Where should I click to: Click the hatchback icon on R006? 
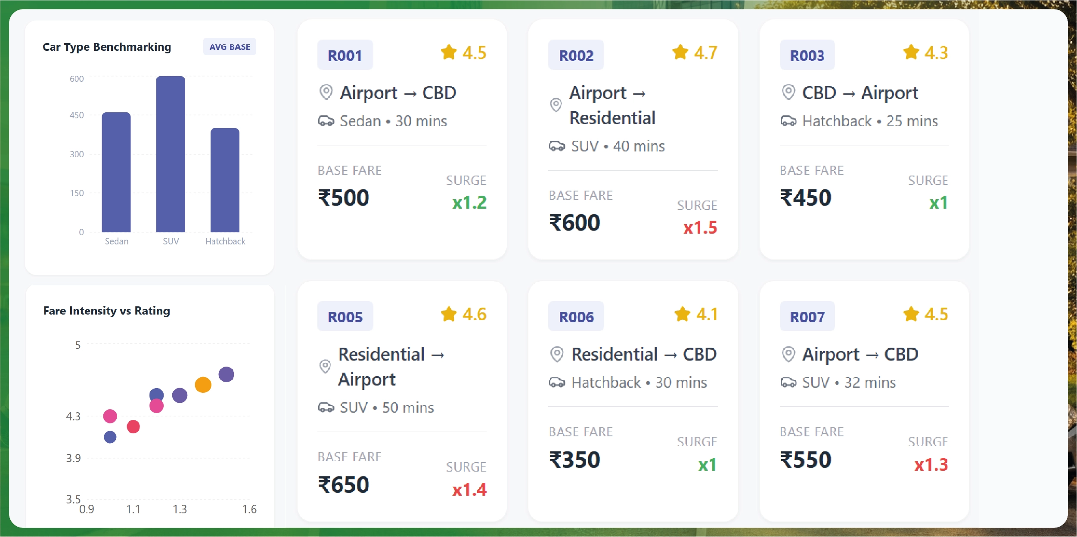click(558, 383)
